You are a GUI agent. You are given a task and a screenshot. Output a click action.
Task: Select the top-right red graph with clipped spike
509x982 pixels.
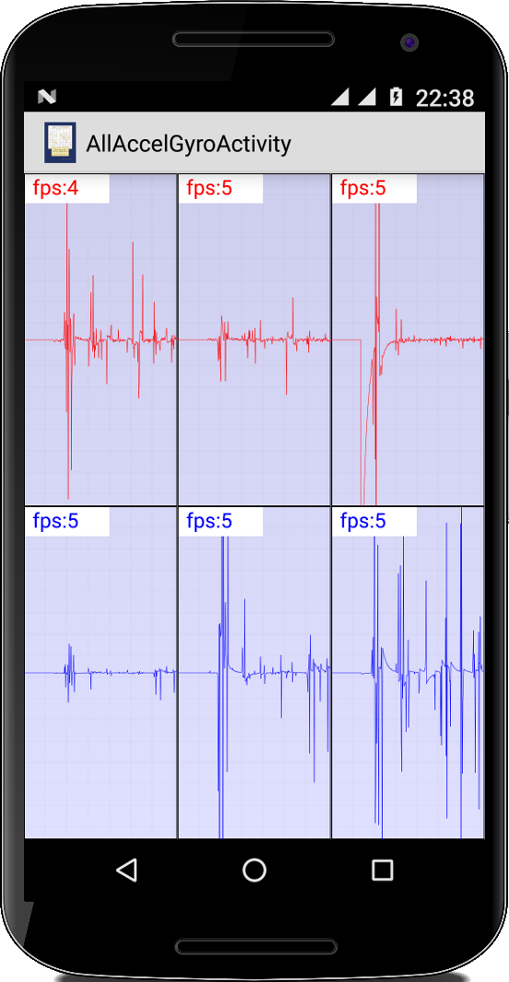pos(408,339)
